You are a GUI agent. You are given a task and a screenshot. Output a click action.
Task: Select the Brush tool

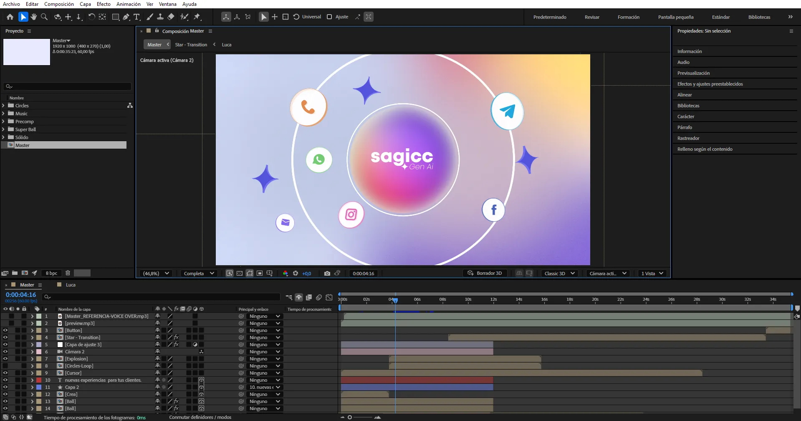(x=150, y=17)
